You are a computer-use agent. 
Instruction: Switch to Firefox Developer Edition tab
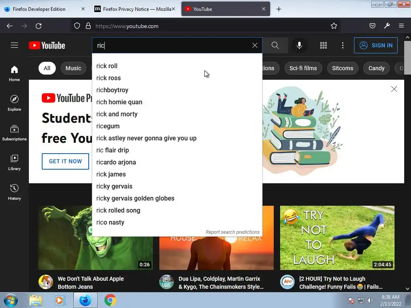[x=45, y=9]
